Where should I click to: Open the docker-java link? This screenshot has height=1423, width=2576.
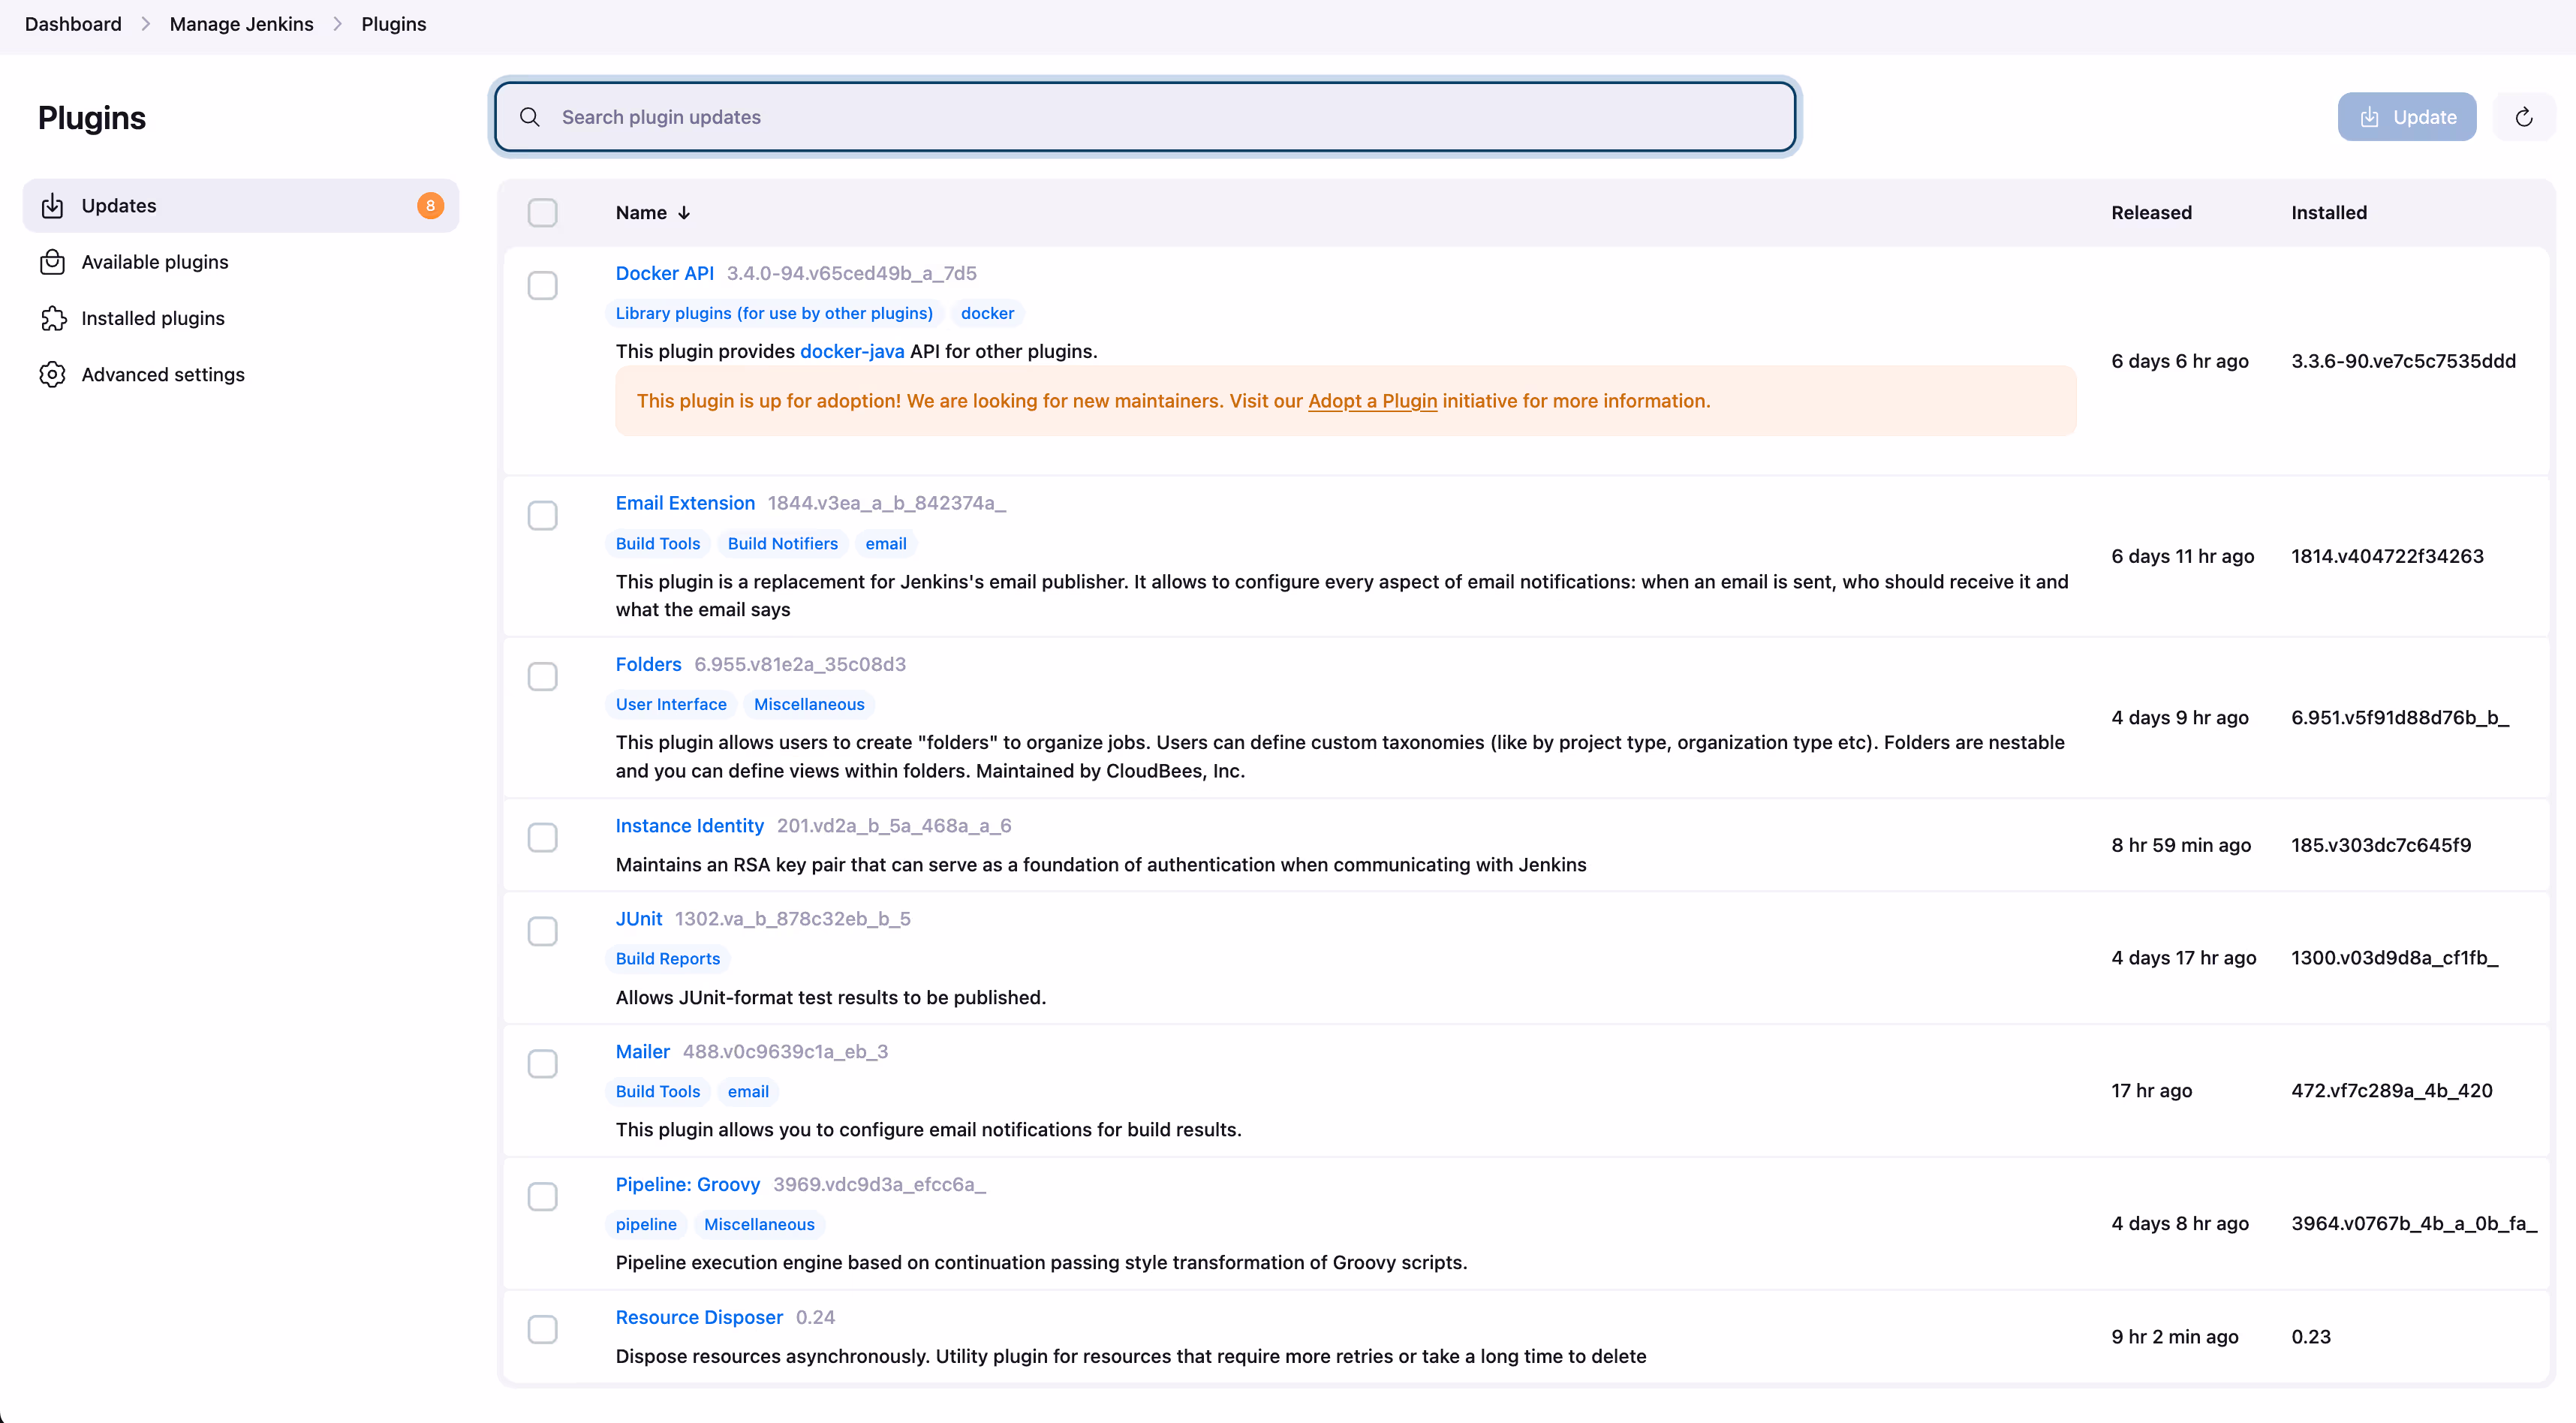tap(852, 351)
